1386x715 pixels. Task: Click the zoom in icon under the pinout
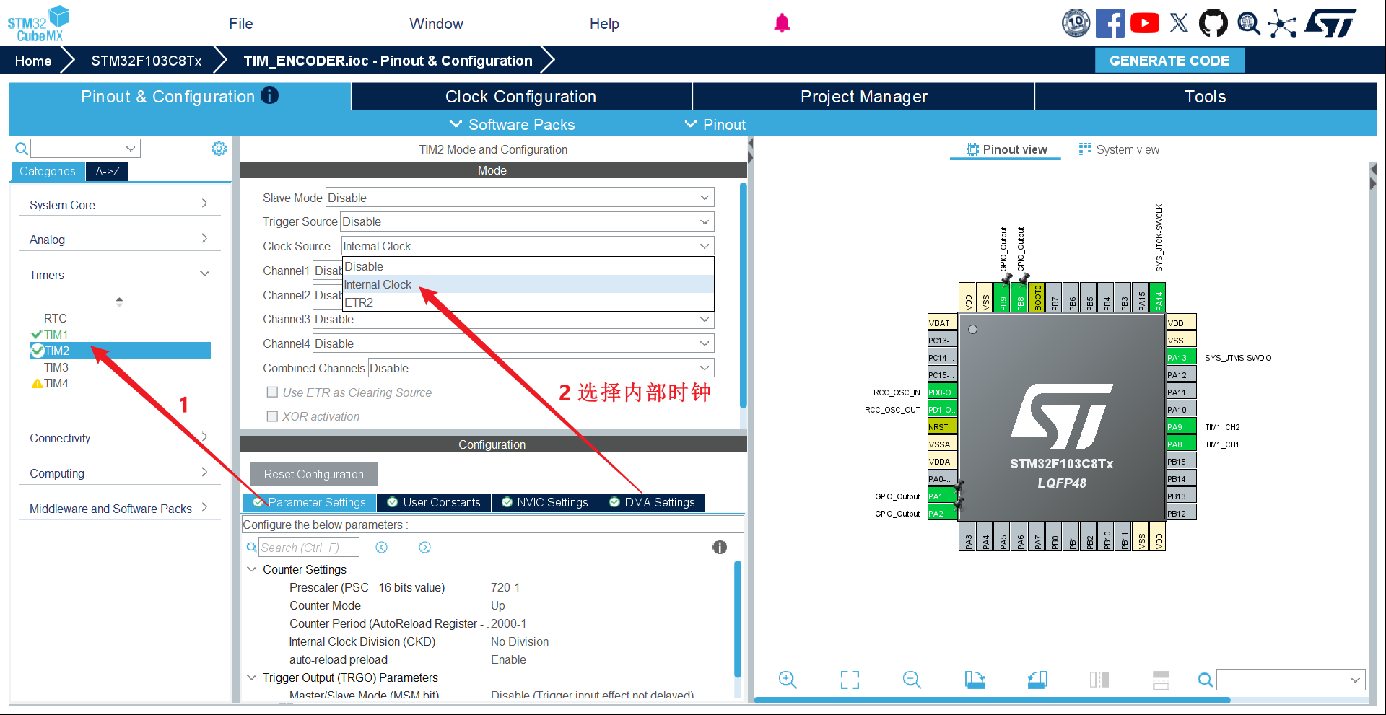788,680
